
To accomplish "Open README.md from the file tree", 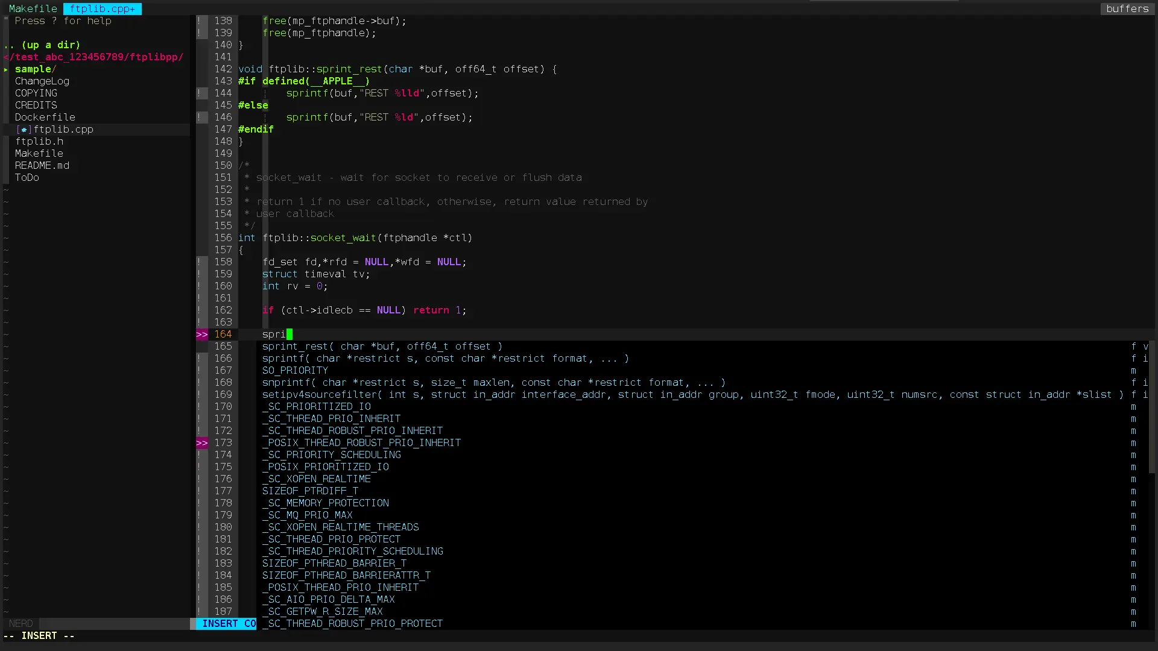I will (42, 166).
